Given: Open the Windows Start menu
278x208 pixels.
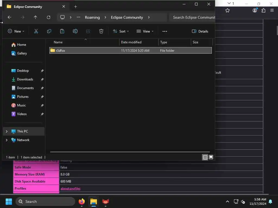Looking at the screenshot, I should click(9, 201).
